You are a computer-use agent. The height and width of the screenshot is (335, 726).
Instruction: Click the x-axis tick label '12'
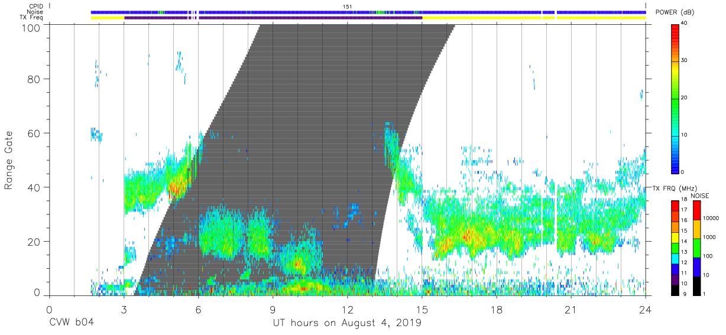(347, 310)
